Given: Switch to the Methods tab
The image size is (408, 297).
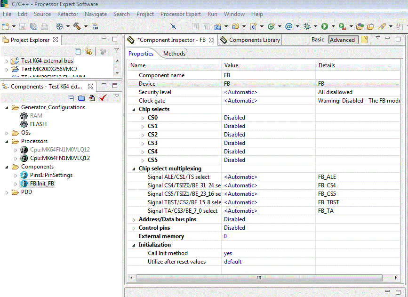Looking at the screenshot, I should (174, 53).
